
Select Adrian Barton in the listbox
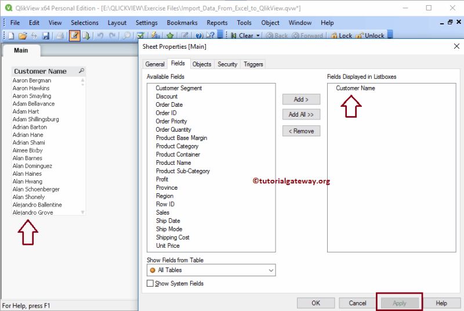[x=30, y=127]
